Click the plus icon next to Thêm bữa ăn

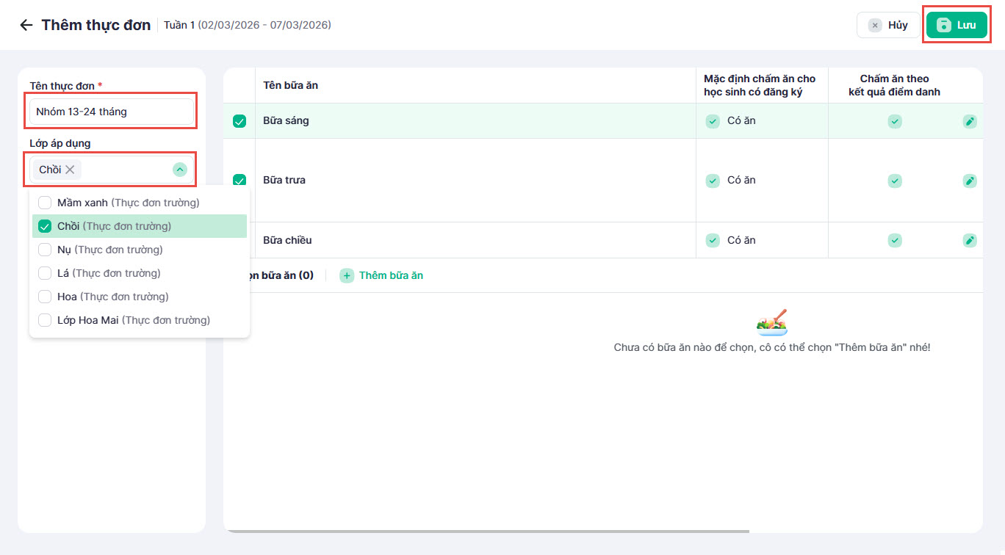(347, 275)
